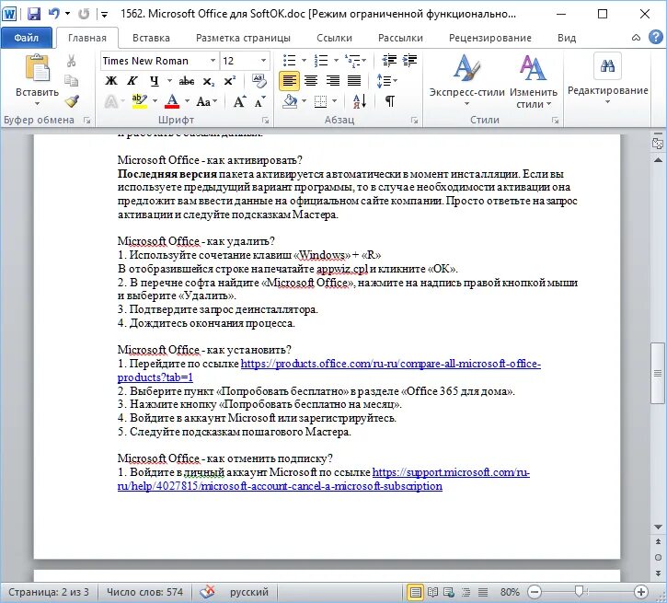Collapse the ribbon with the caret icon

[636, 38]
